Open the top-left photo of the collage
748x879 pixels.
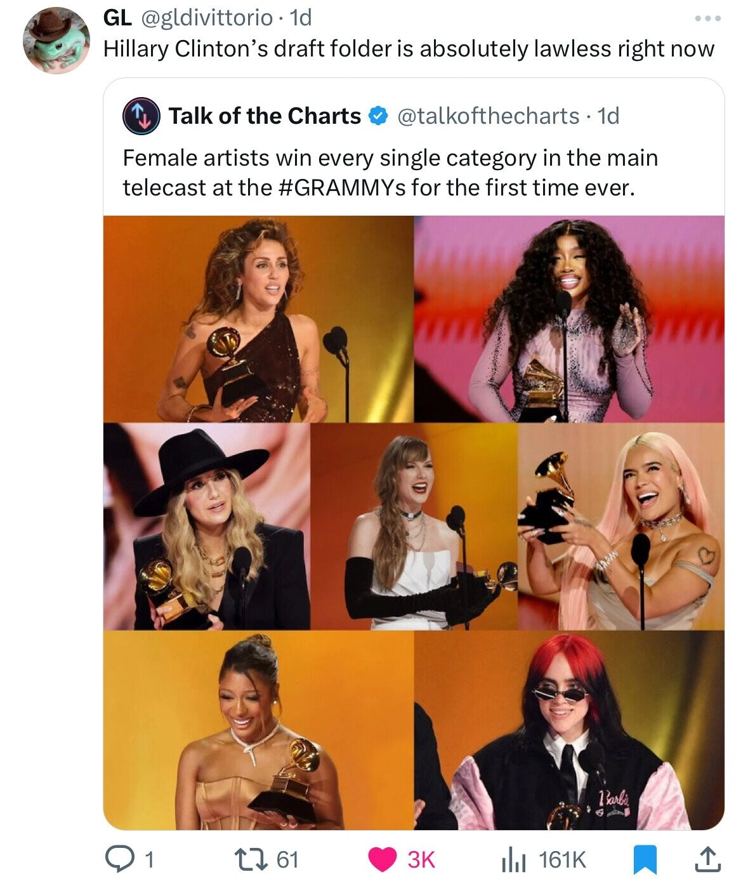(x=258, y=319)
